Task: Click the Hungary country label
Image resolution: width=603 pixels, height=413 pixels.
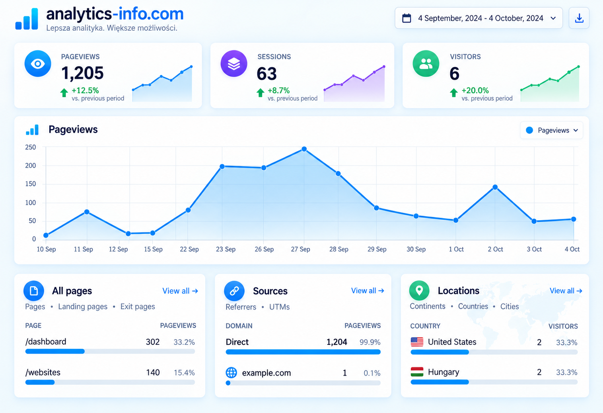Action: (x=443, y=372)
